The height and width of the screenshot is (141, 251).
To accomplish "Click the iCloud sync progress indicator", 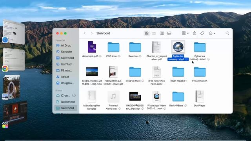I will (x=74, y=96).
